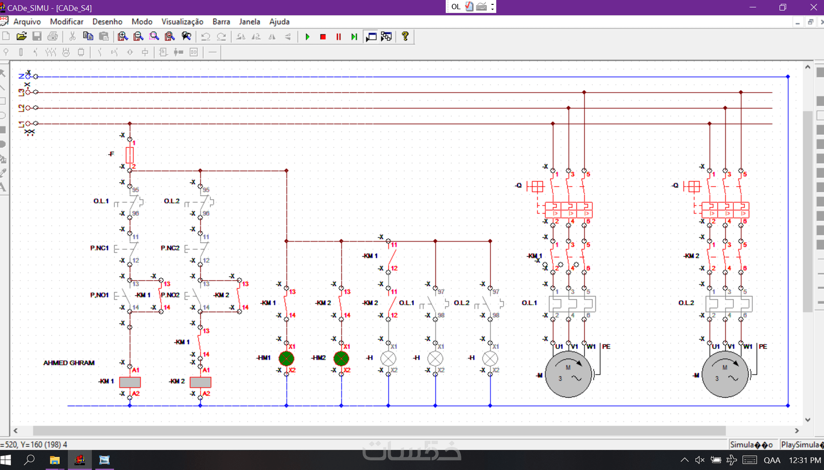824x470 pixels.
Task: Click the cascading windows toolbar icon
Action: (386, 37)
